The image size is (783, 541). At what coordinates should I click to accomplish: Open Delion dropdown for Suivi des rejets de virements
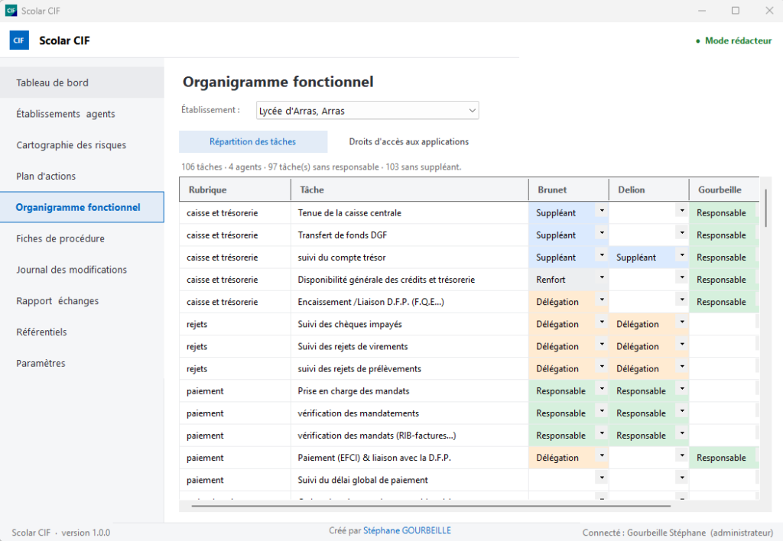[682, 344]
